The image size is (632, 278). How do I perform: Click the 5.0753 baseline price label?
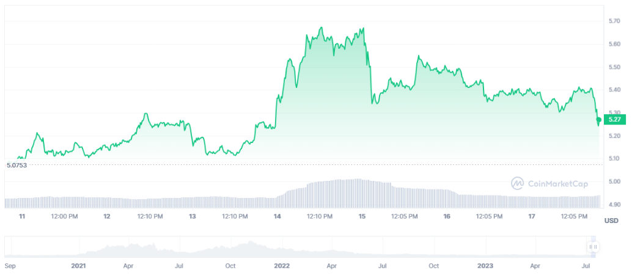coord(17,164)
